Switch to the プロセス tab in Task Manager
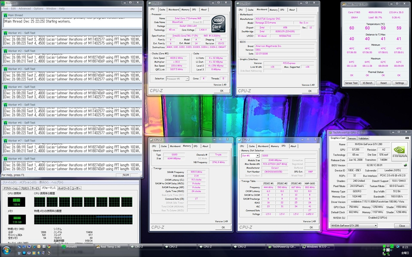The image size is (412, 257). [x=25, y=188]
